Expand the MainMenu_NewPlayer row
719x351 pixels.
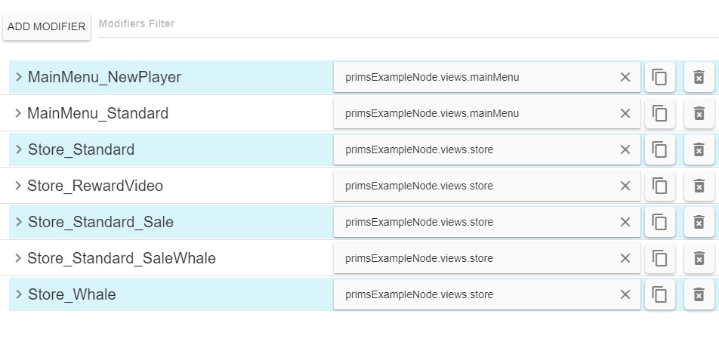coord(18,77)
